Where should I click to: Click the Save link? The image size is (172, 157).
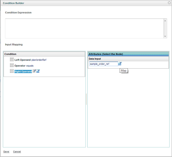(6, 152)
